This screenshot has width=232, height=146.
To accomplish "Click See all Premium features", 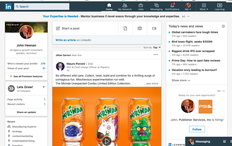I will tap(26, 76).
